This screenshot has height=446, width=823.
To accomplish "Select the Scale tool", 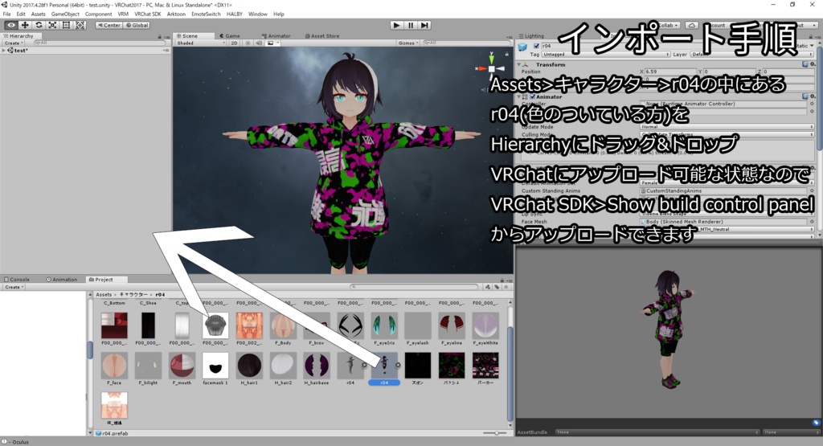I will [x=52, y=25].
